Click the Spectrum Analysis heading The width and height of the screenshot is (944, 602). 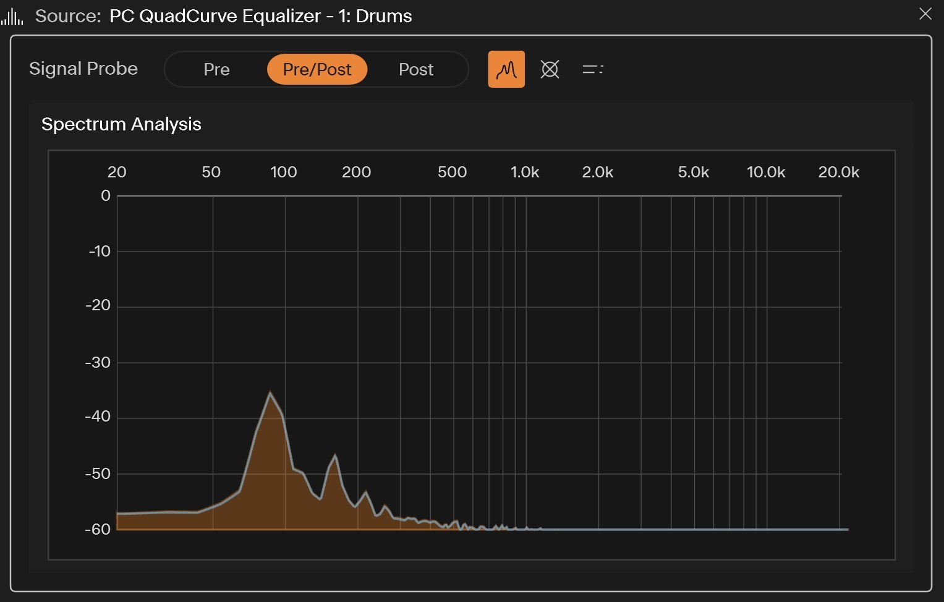[121, 124]
